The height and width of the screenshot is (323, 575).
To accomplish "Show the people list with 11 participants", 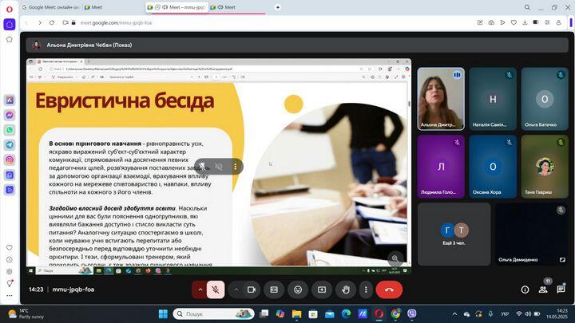I will (x=543, y=289).
